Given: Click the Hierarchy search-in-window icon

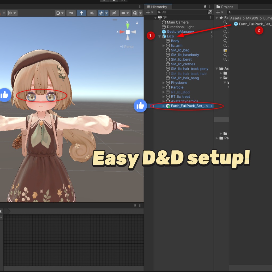Looking at the screenshot, I should (x=210, y=12).
